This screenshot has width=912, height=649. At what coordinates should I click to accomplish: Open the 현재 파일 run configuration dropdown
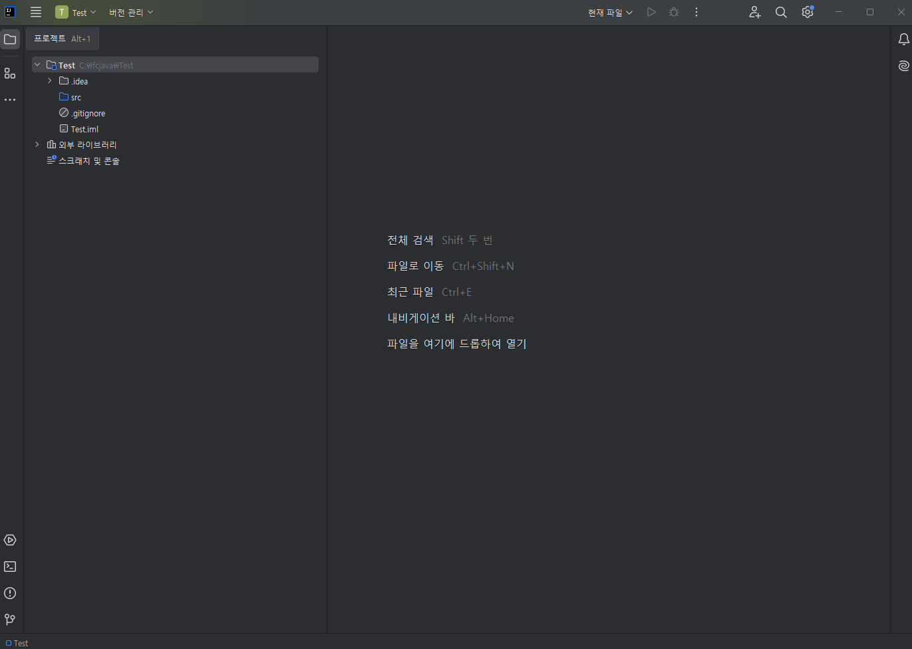click(610, 12)
